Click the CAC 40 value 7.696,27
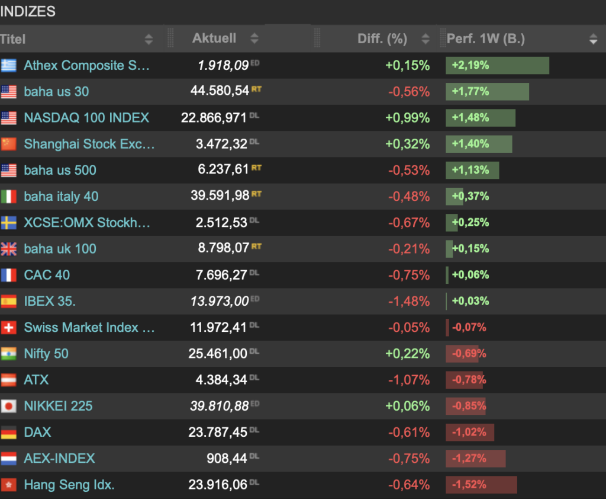This screenshot has height=499, width=606. pos(221,275)
